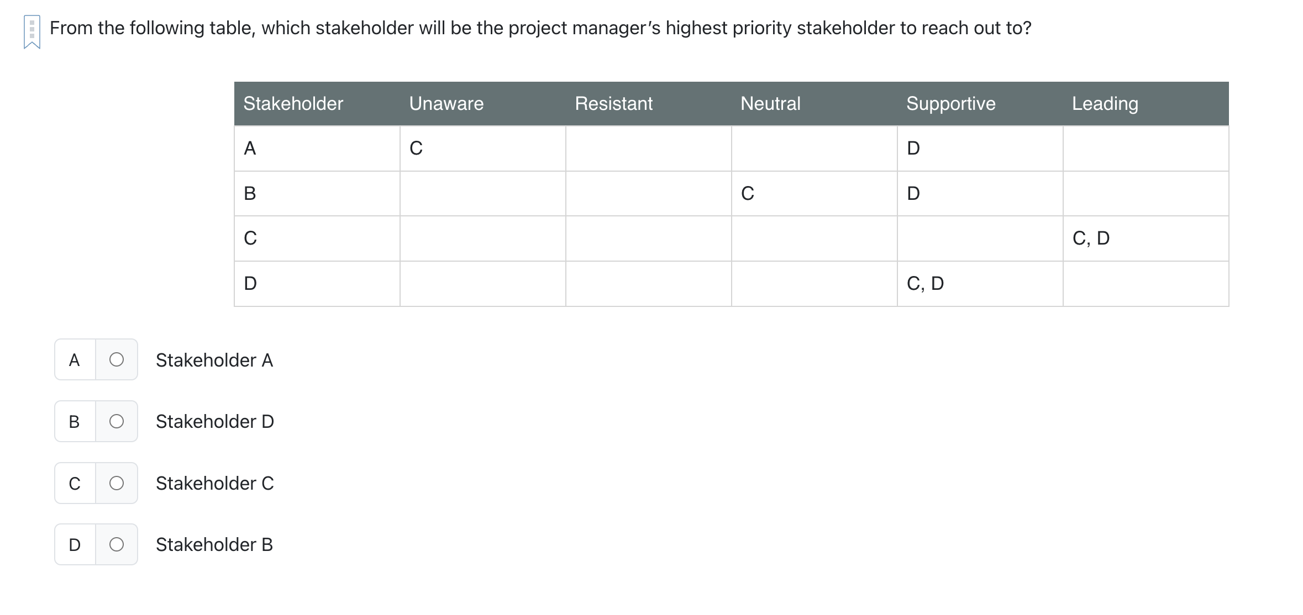The image size is (1303, 615).
Task: Click the Stakeholder B answer label
Action: tap(214, 544)
